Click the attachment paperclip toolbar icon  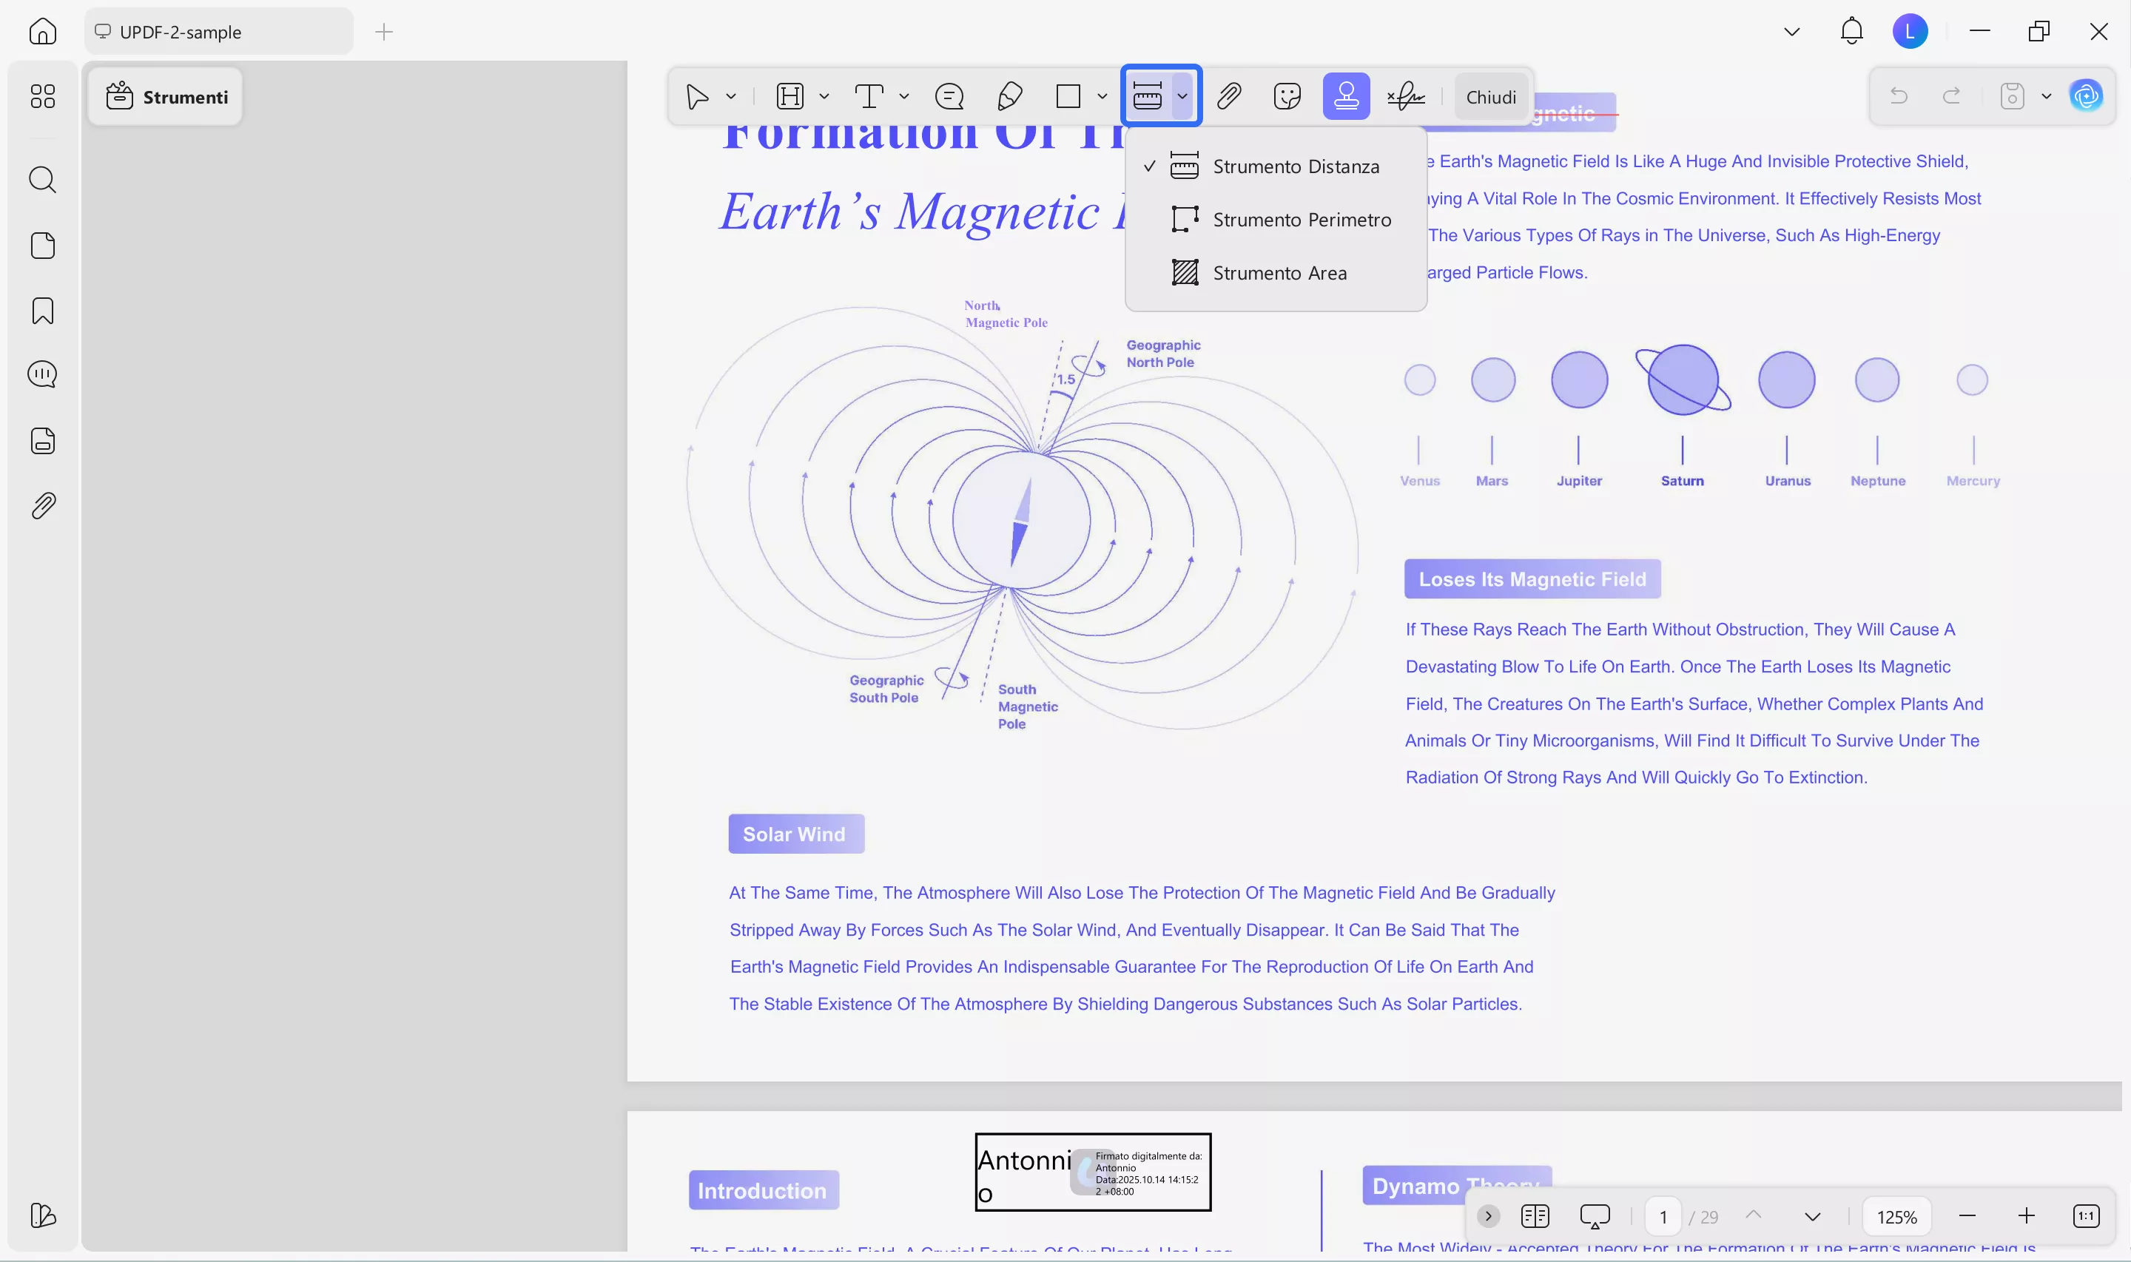[1228, 96]
